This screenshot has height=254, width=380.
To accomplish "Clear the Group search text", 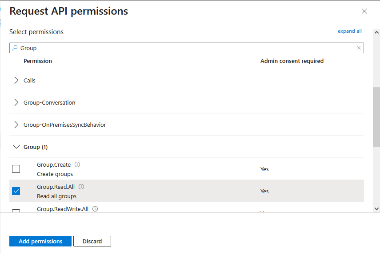I will tap(359, 48).
